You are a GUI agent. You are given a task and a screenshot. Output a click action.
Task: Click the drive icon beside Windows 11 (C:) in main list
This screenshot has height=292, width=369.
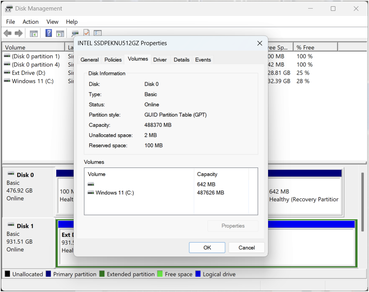tap(7, 81)
